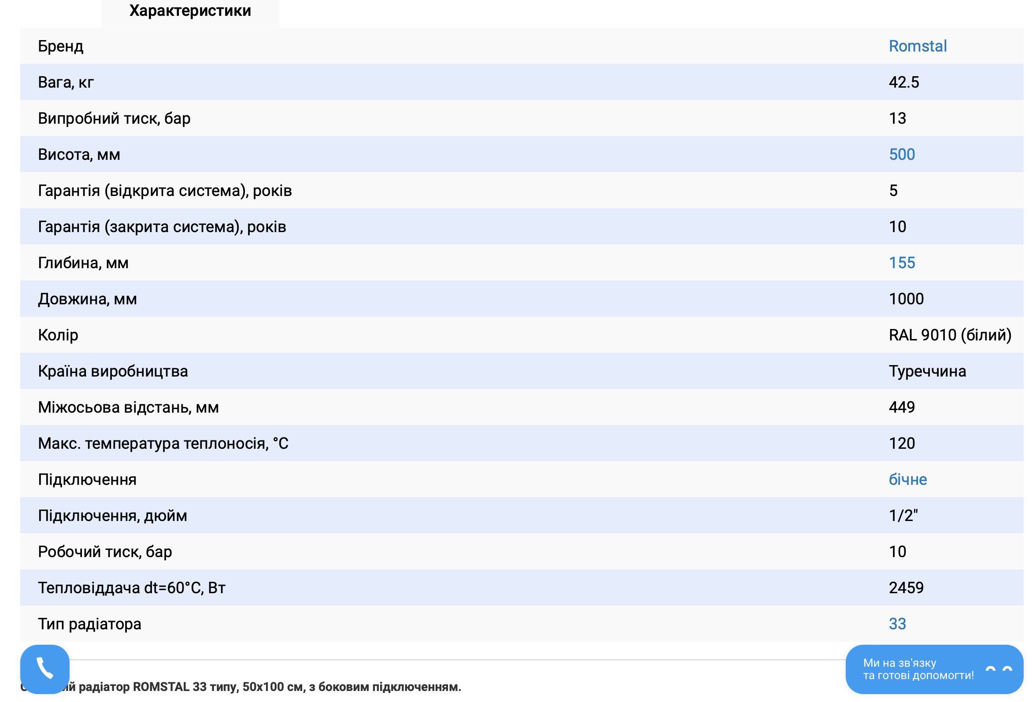Click the test pressure value 13

(x=897, y=118)
